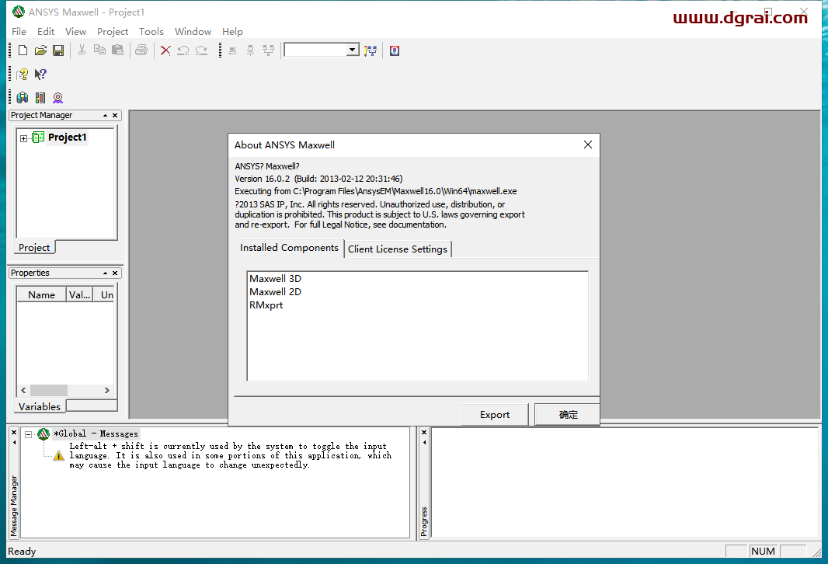This screenshot has width=828, height=564.
Task: Click the Undo arrow icon
Action: [183, 50]
